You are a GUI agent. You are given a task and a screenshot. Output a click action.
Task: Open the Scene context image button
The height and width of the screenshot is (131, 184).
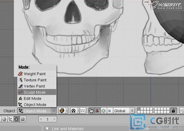tap(23, 119)
